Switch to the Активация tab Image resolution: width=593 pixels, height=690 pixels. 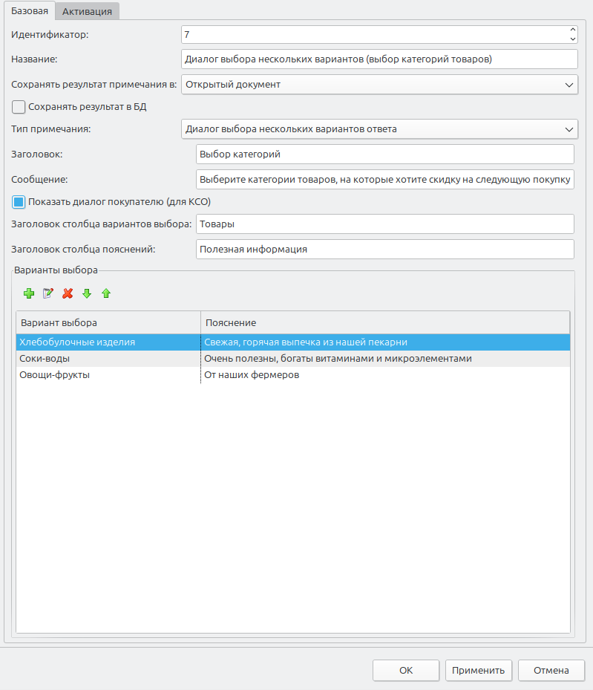pos(87,11)
